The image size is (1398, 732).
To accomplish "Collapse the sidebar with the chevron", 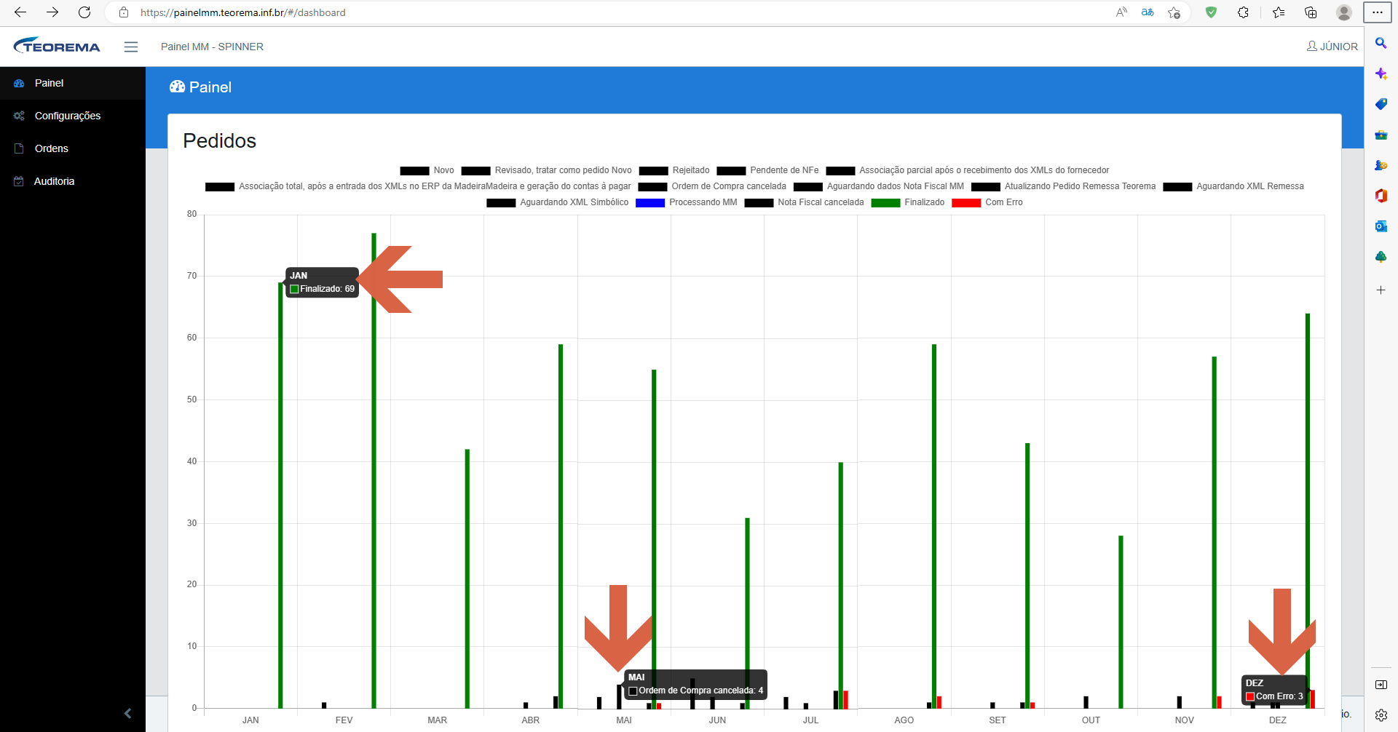I will (127, 714).
